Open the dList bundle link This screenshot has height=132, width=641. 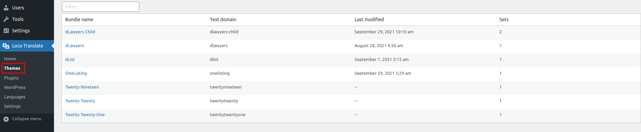coord(70,59)
